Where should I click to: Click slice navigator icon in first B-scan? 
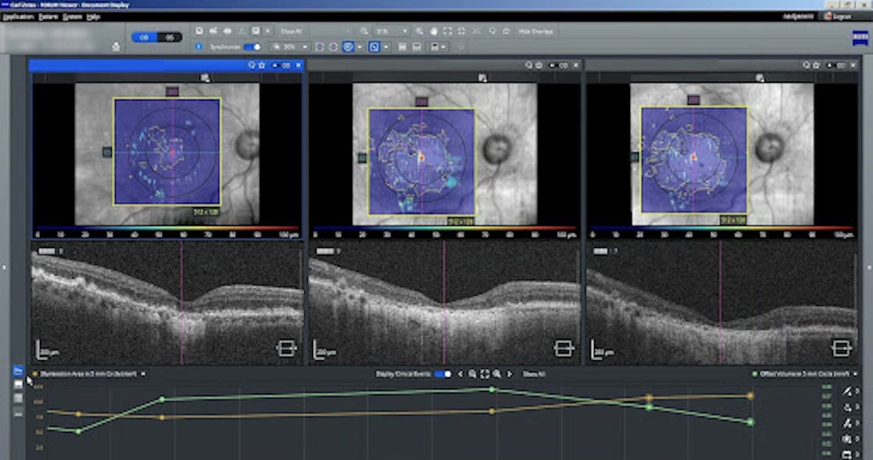point(286,349)
